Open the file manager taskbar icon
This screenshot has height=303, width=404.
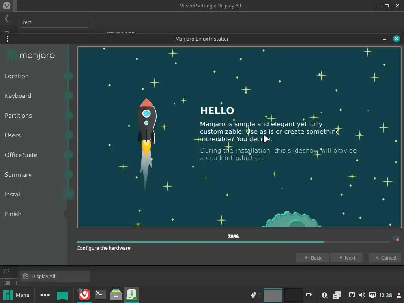[x=116, y=295]
